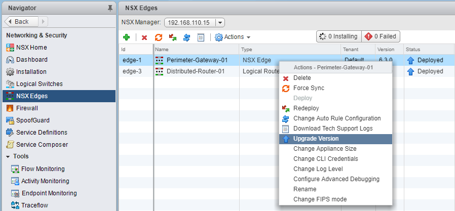Image resolution: width=455 pixels, height=211 pixels.
Task: Click the NSX Home icon
Action: pyautogui.click(x=10, y=48)
